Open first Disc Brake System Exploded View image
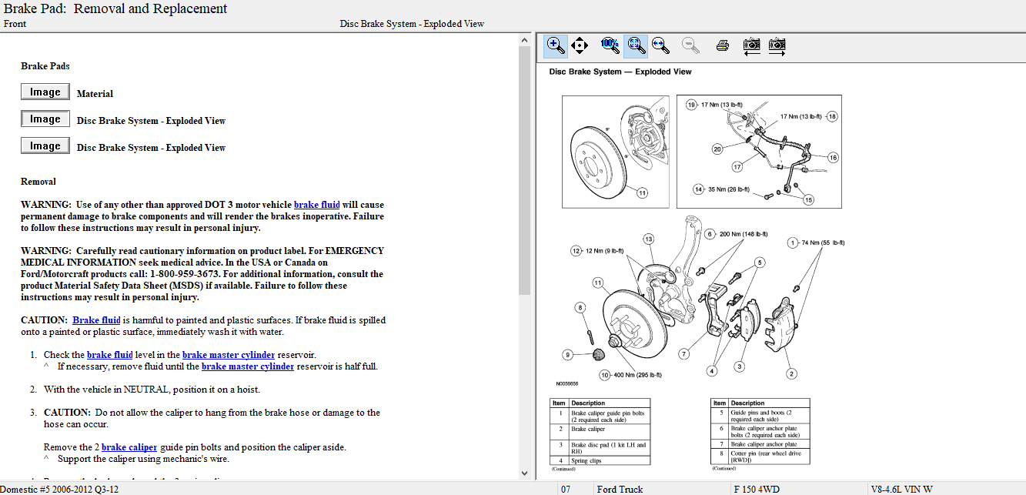Screen dimensions: 1026x495 (x=45, y=119)
